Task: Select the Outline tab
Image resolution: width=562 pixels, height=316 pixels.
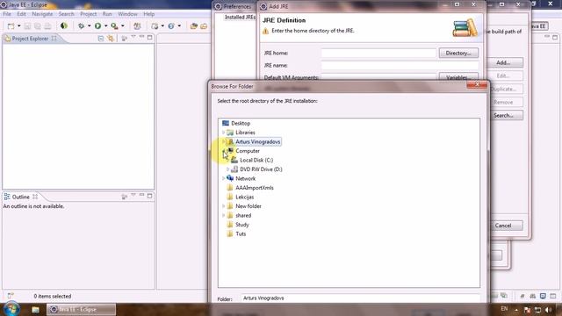Action: click(x=21, y=197)
